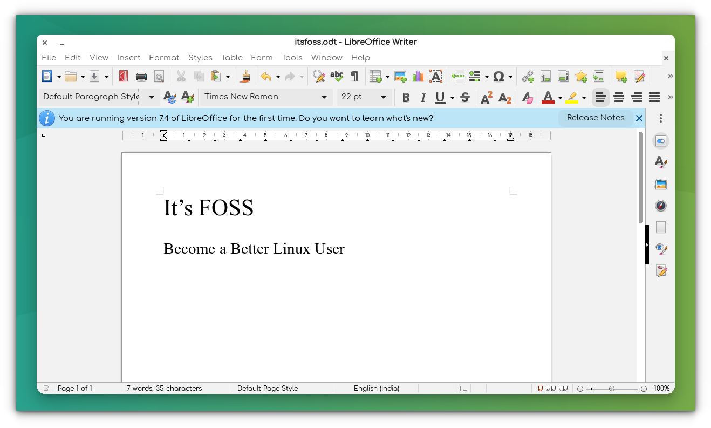Click the Insert Endnote icon
This screenshot has width=711, height=428.
tap(563, 77)
